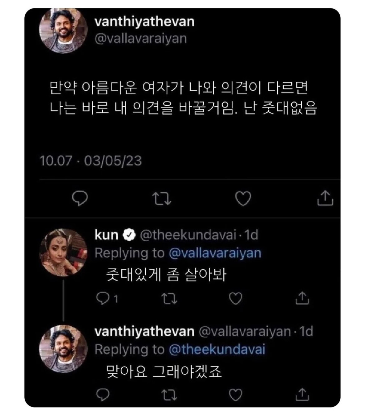Open kun's profile avatar

click(63, 253)
